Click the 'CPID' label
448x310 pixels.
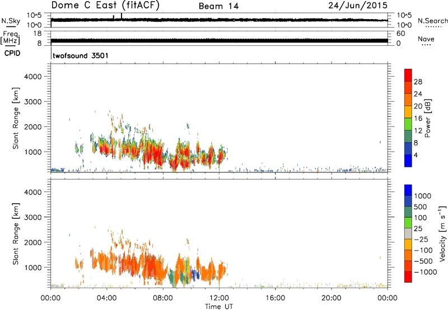[x=12, y=53]
